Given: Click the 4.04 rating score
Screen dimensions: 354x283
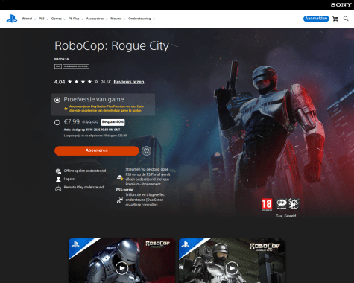Looking at the screenshot, I should 60,82.
